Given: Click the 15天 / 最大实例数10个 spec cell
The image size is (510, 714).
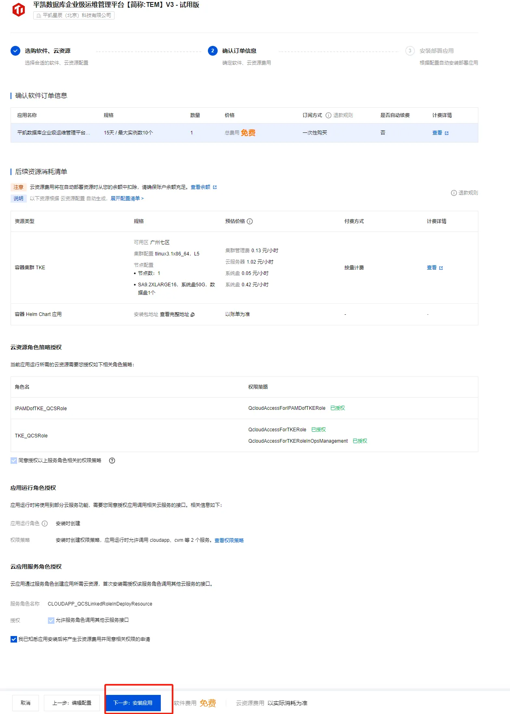Looking at the screenshot, I should click(x=128, y=133).
